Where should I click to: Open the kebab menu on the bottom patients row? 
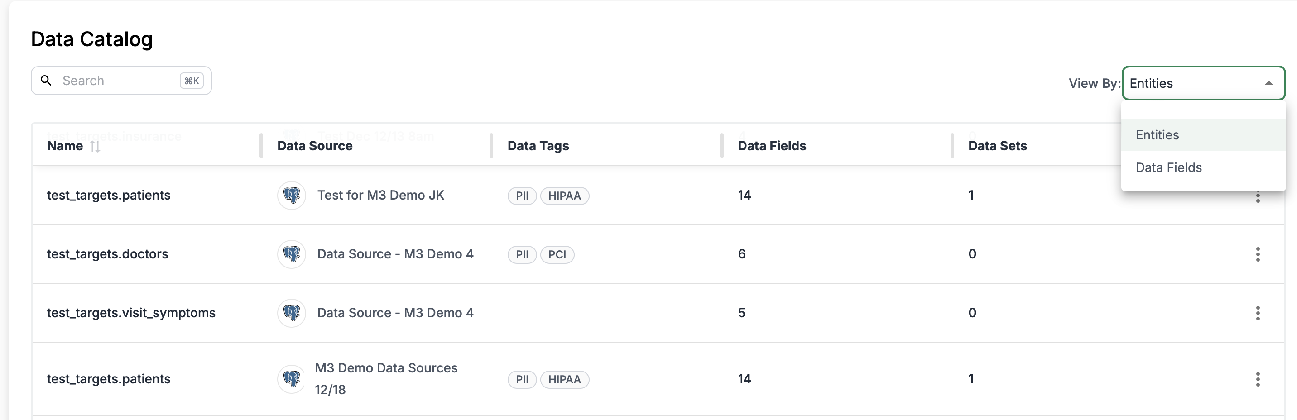tap(1257, 380)
